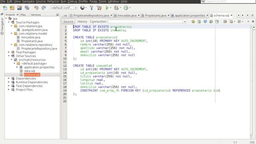
Task: Close the Propietario.java editor tab
Action: point(168,15)
